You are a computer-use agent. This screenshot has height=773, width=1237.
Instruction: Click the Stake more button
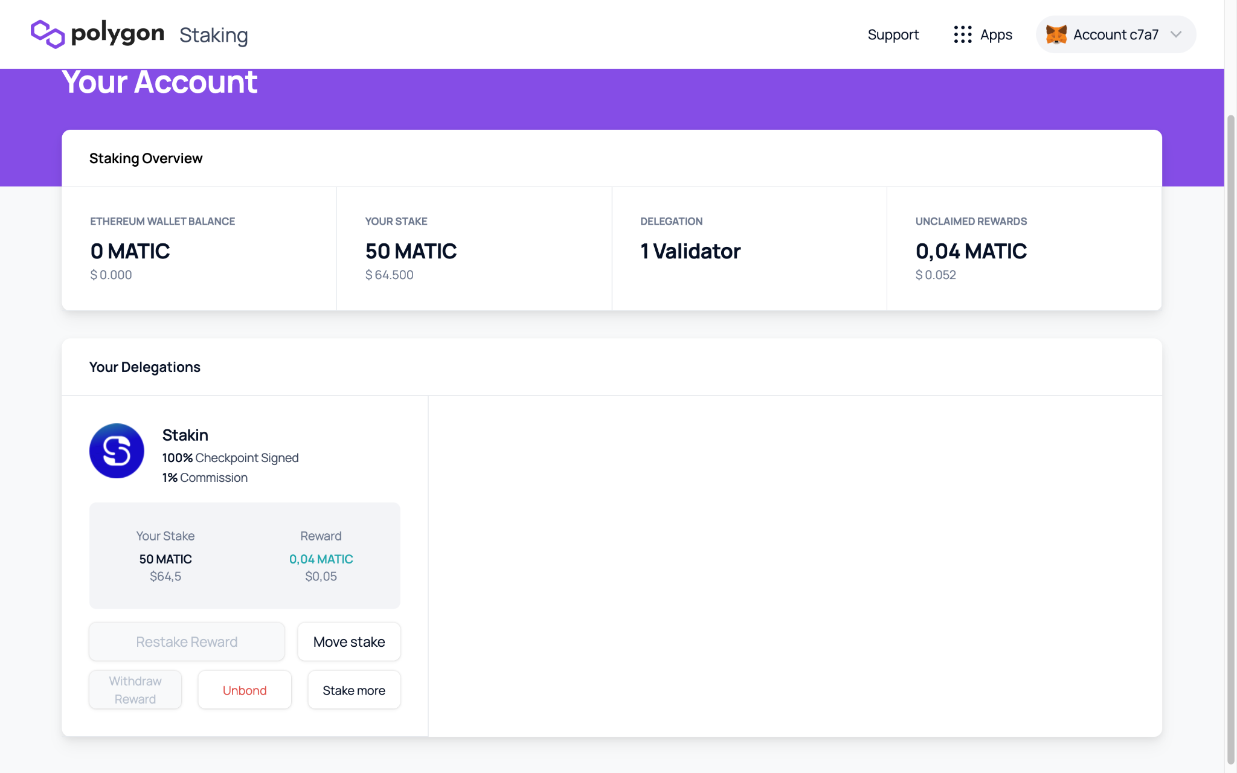(354, 690)
